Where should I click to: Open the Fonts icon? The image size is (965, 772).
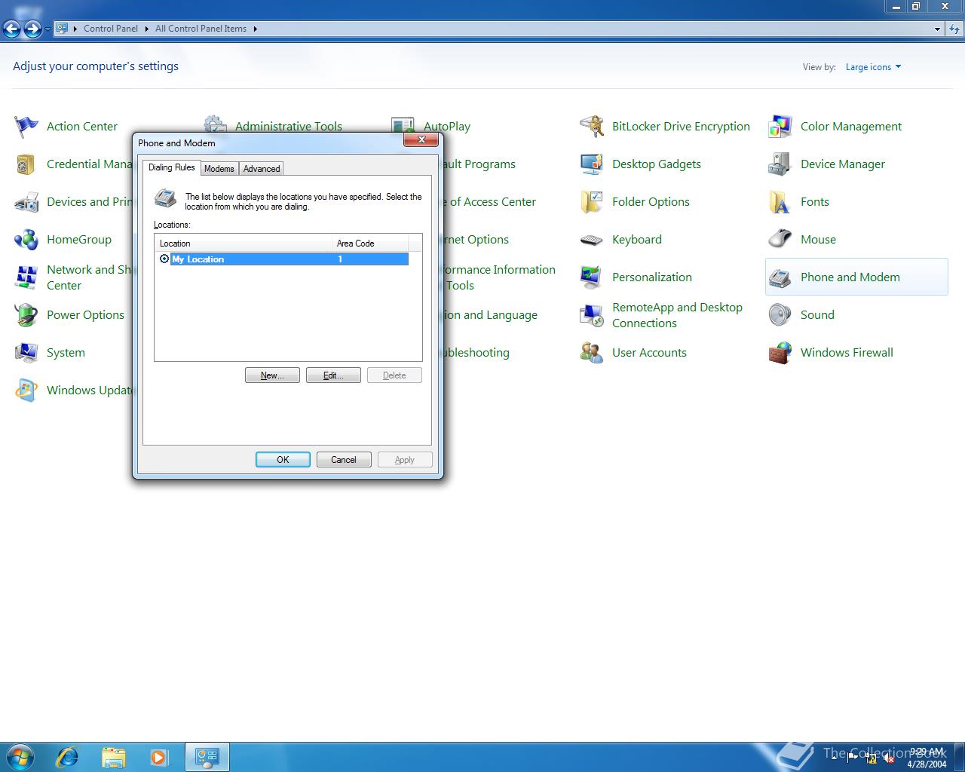pyautogui.click(x=780, y=202)
